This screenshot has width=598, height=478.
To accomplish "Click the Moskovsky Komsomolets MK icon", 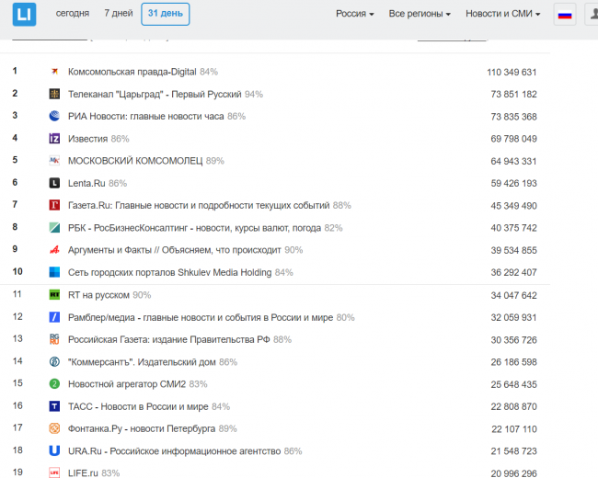I will [54, 161].
